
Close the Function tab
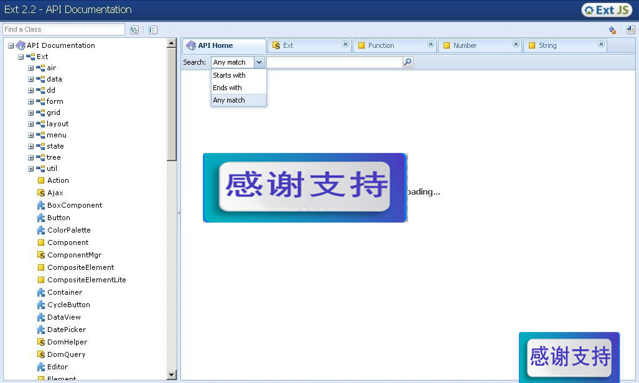click(431, 44)
